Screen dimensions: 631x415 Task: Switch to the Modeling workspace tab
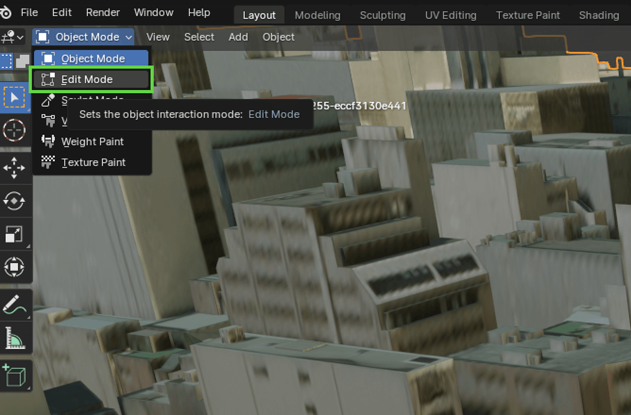point(318,15)
